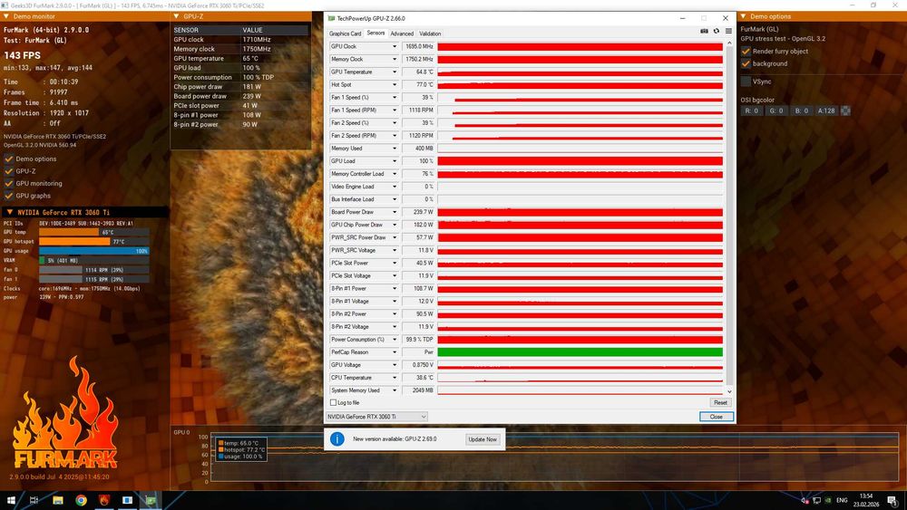Collapse the Demo options panel
This screenshot has width=907, height=510.
click(744, 16)
